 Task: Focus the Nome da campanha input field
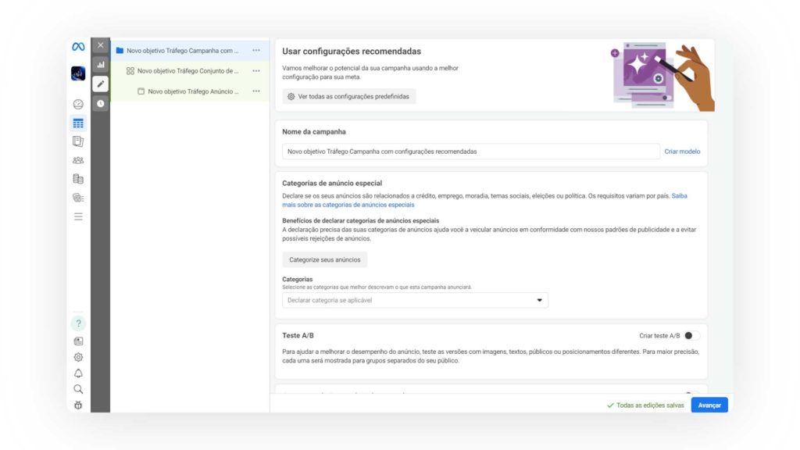(470, 152)
